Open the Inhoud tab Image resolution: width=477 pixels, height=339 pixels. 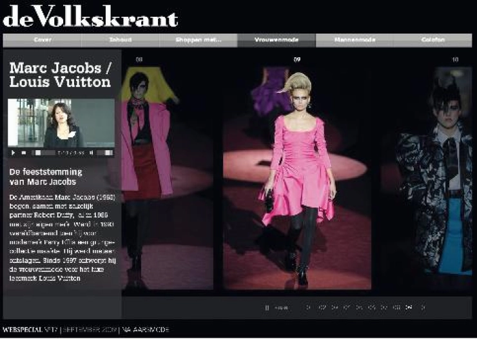click(x=121, y=40)
